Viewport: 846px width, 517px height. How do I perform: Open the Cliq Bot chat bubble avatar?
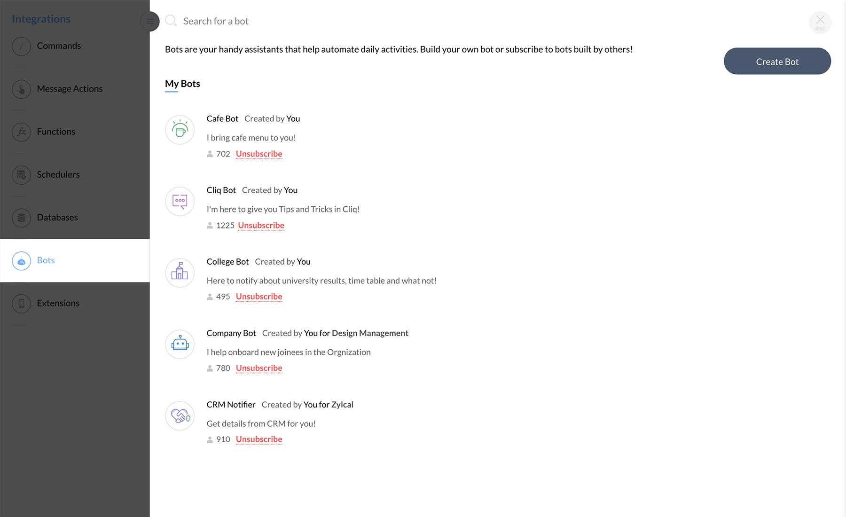(x=180, y=201)
